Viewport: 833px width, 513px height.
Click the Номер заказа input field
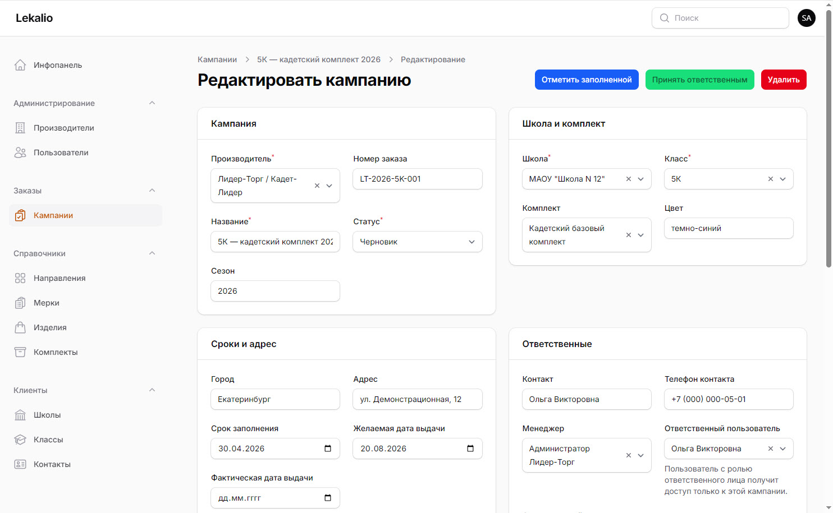click(418, 179)
